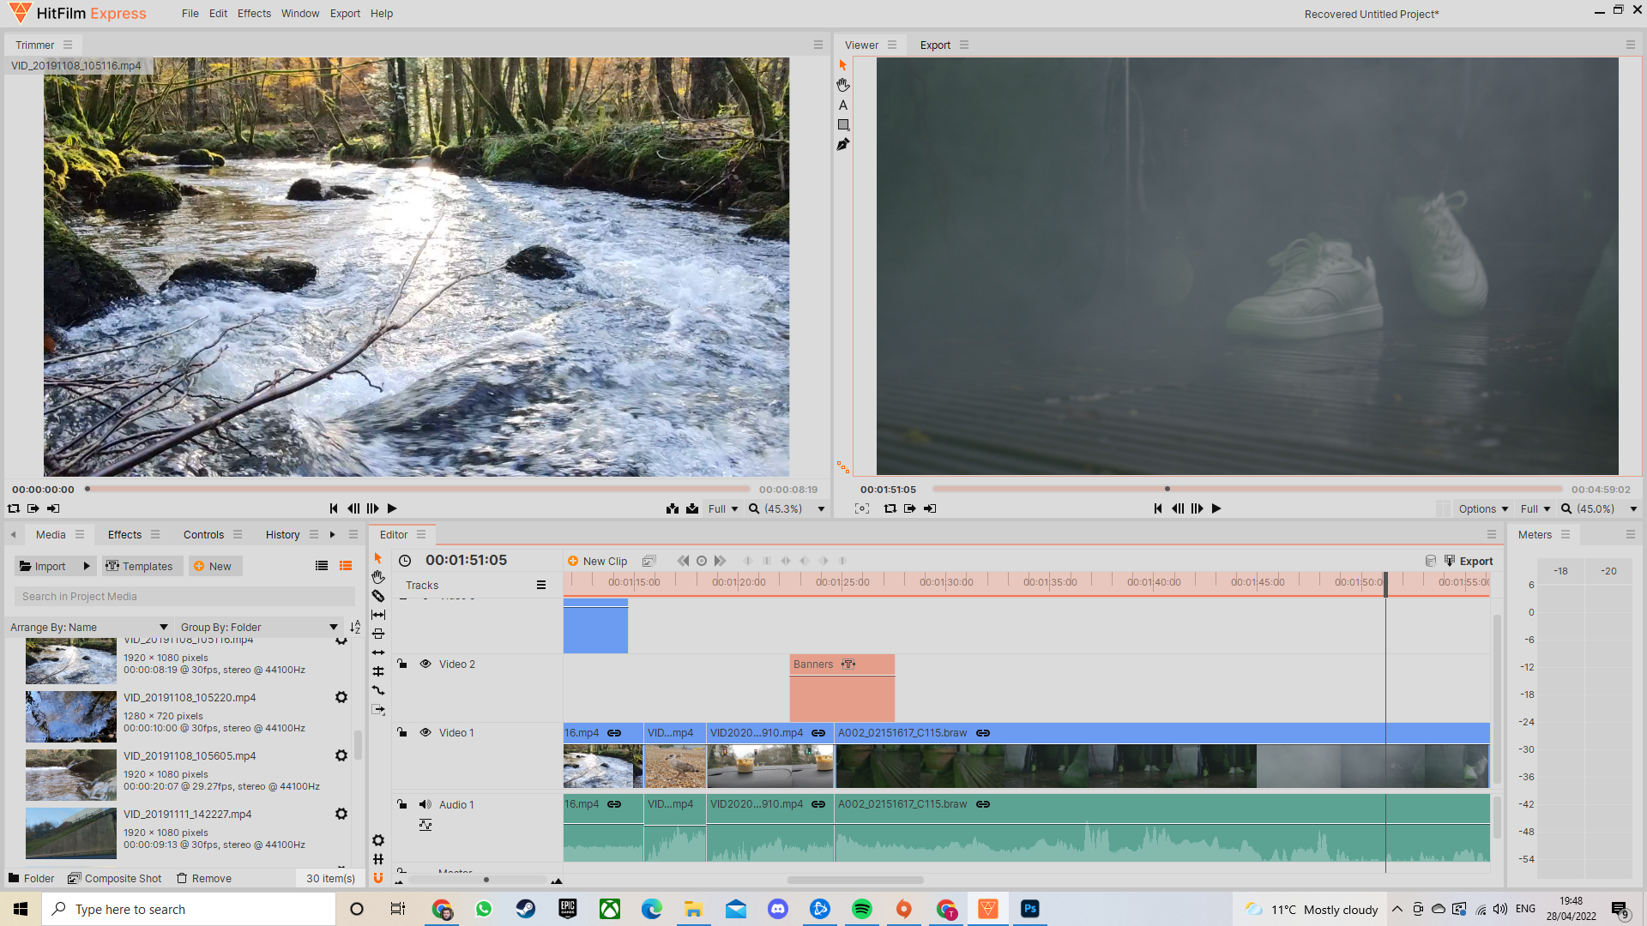This screenshot has height=926, width=1647.
Task: Open the Effects tab in lower panel
Action: coord(125,533)
